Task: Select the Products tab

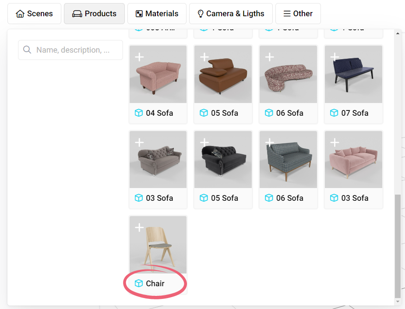Action: tap(94, 14)
